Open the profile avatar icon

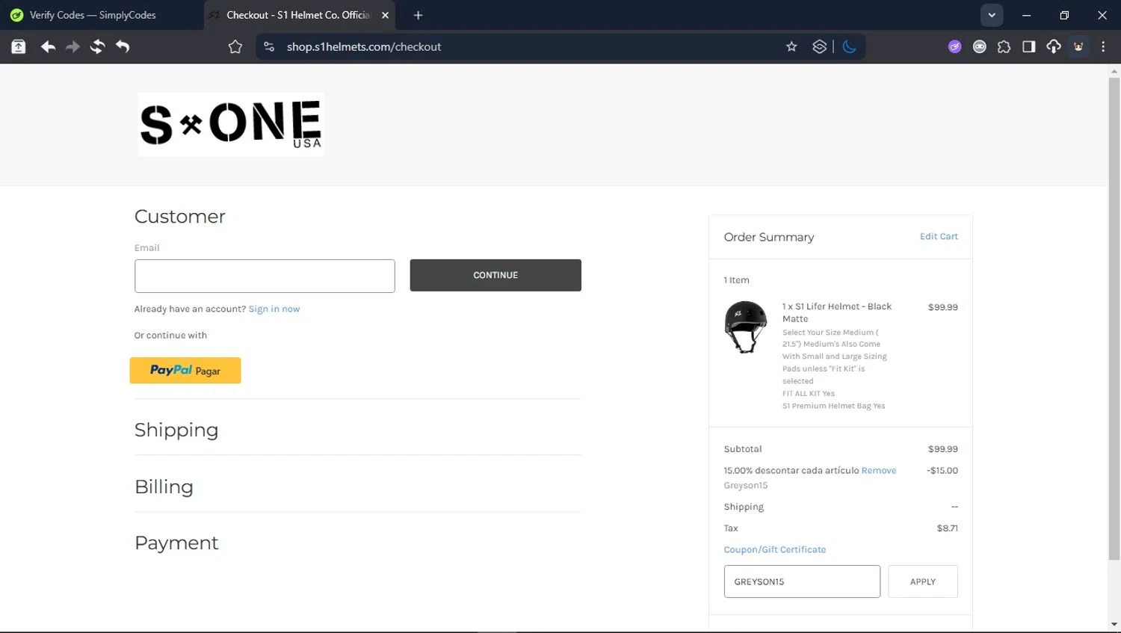[x=1078, y=46]
